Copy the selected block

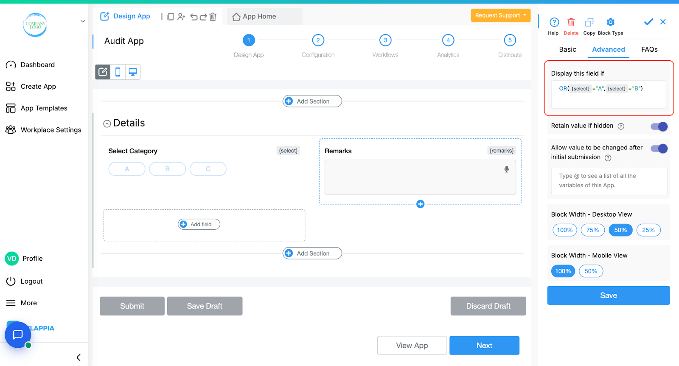coord(589,26)
